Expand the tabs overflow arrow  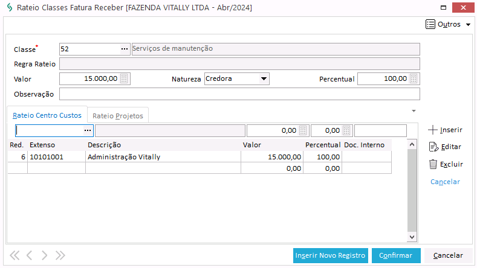[414, 111]
